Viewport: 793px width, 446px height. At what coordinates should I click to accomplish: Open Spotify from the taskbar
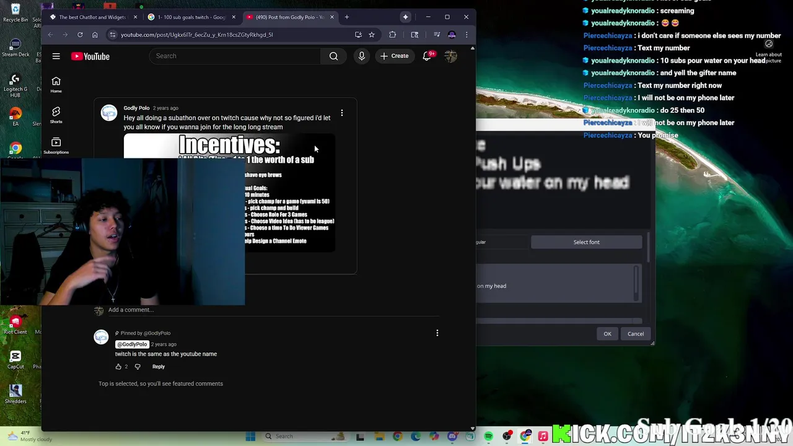click(489, 436)
